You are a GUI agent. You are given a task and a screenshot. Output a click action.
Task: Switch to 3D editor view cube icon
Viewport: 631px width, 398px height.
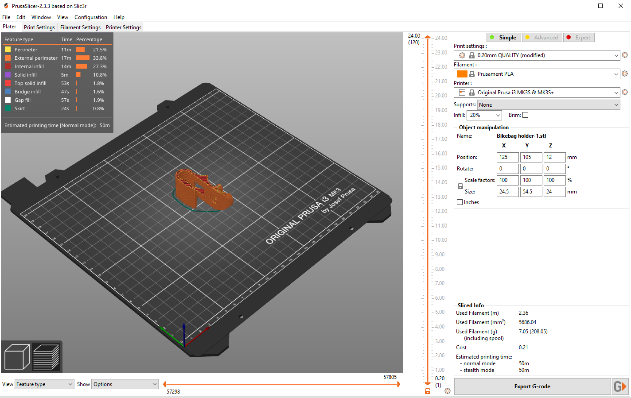[x=17, y=357]
